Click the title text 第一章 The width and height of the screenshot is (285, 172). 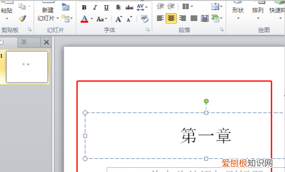[206, 136]
